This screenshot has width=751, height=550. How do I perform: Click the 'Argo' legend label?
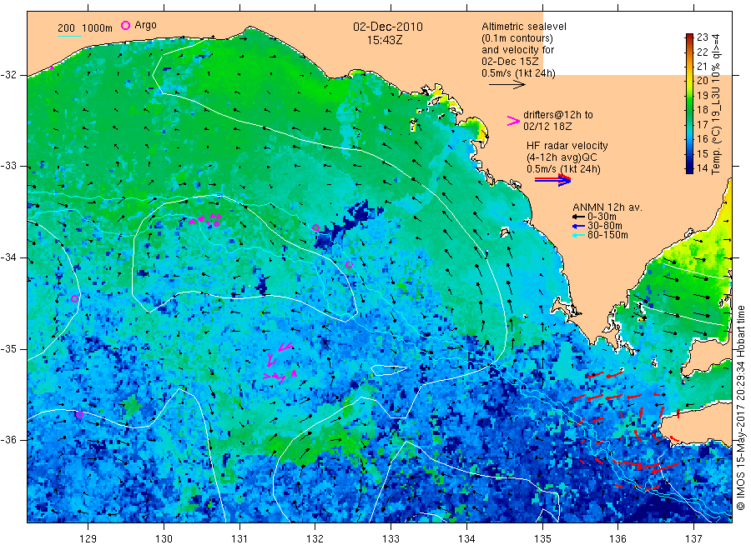pos(145,25)
